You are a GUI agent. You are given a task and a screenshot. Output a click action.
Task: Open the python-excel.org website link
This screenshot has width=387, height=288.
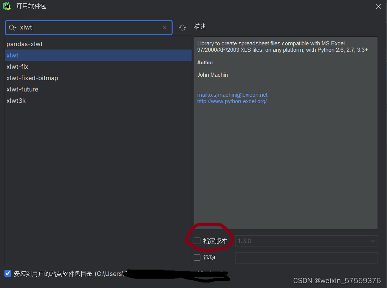232,101
